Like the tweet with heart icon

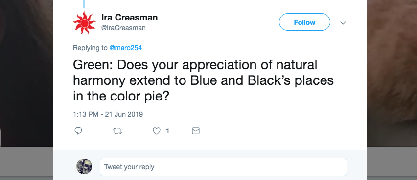point(157,131)
